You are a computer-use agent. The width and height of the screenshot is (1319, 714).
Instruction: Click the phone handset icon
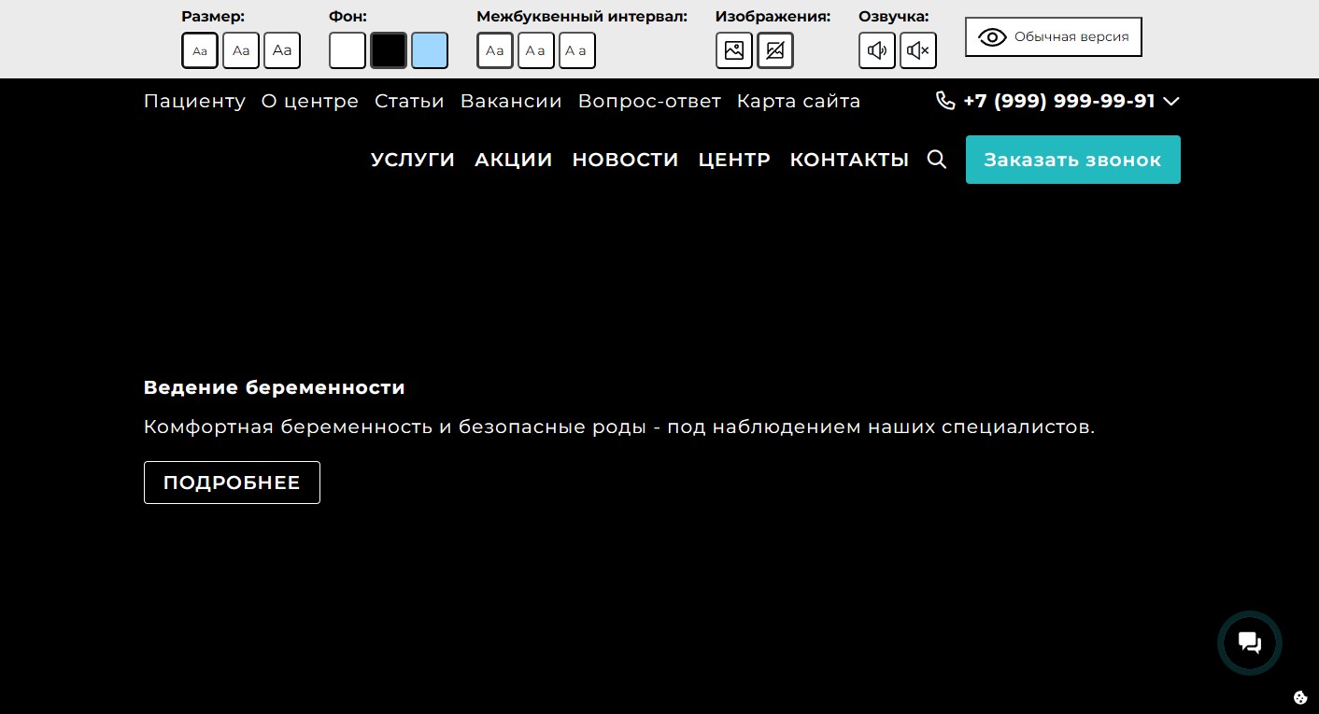945,101
